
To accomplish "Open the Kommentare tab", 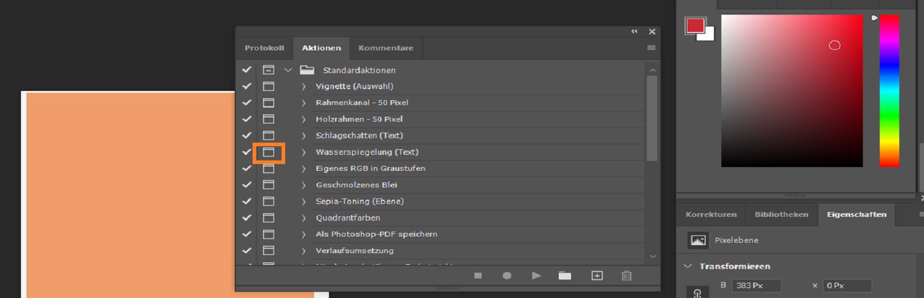I will (386, 48).
